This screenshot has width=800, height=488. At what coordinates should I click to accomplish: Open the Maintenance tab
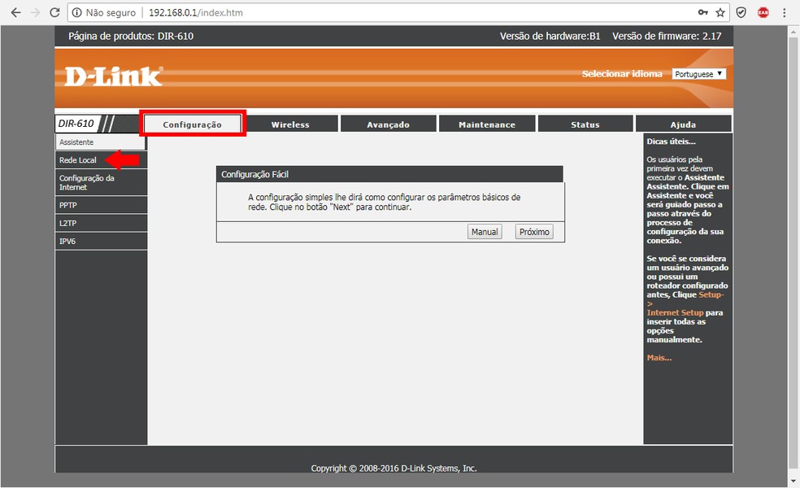pyautogui.click(x=486, y=124)
